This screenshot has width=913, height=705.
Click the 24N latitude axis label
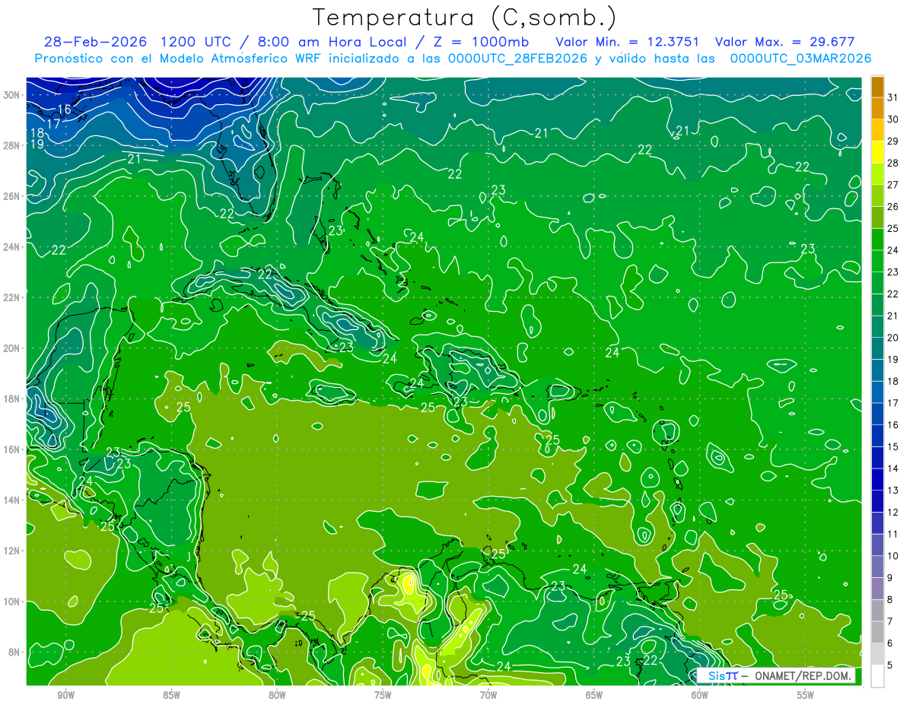pos(11,246)
